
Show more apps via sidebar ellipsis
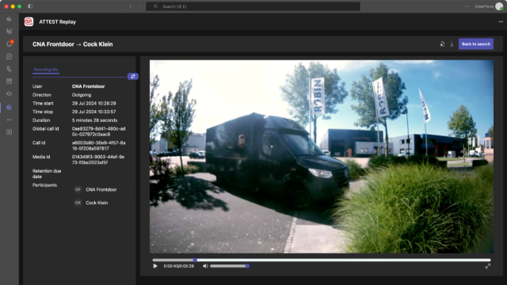9,120
